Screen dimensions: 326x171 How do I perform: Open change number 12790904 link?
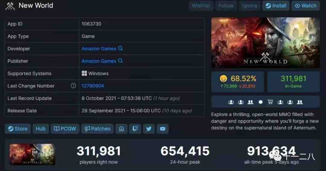(93, 86)
